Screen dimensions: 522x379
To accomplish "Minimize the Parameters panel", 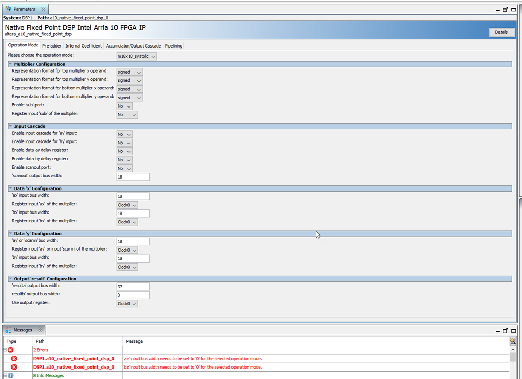I will tap(497, 10).
